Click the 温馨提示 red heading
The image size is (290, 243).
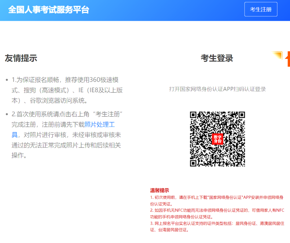160,190
